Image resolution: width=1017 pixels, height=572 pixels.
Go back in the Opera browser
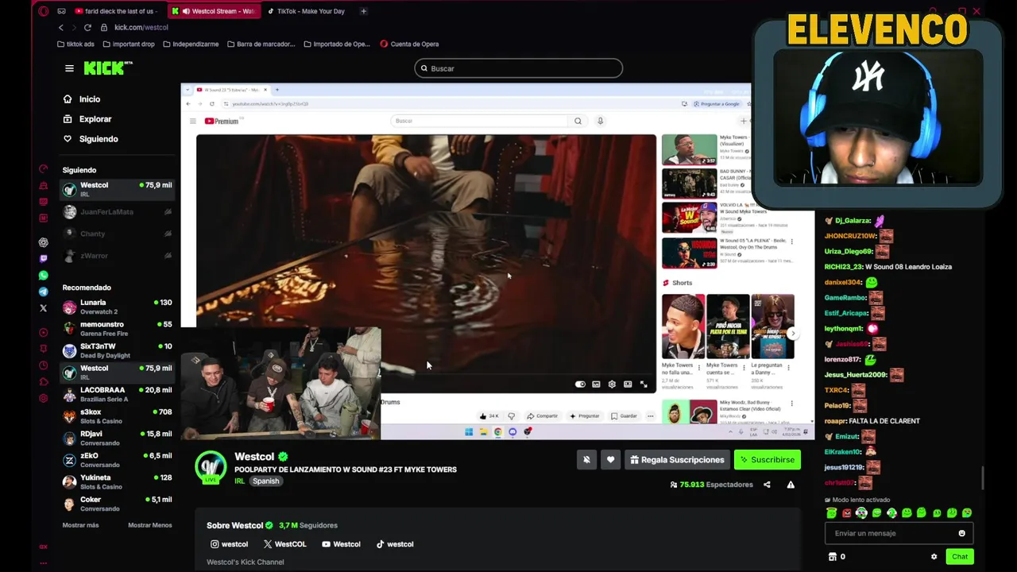coord(61,27)
